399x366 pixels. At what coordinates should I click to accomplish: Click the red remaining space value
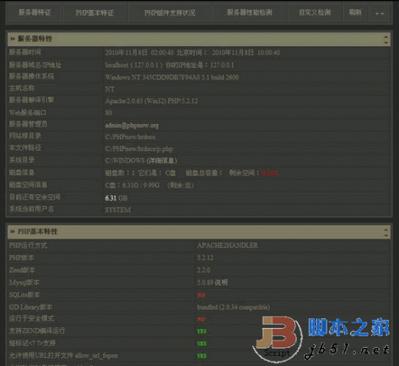click(x=269, y=173)
